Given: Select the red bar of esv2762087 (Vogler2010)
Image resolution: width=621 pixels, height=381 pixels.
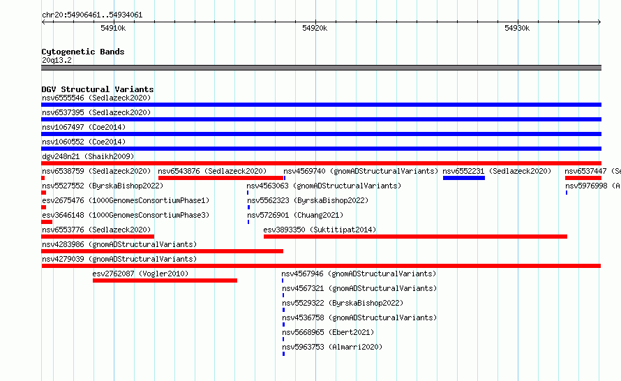Looking at the screenshot, I should [165, 281].
